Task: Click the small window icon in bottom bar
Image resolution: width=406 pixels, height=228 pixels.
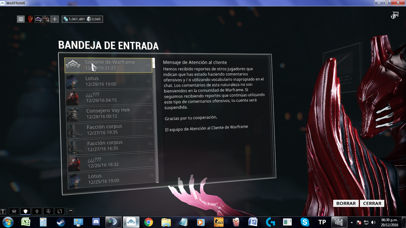Action: (71, 211)
